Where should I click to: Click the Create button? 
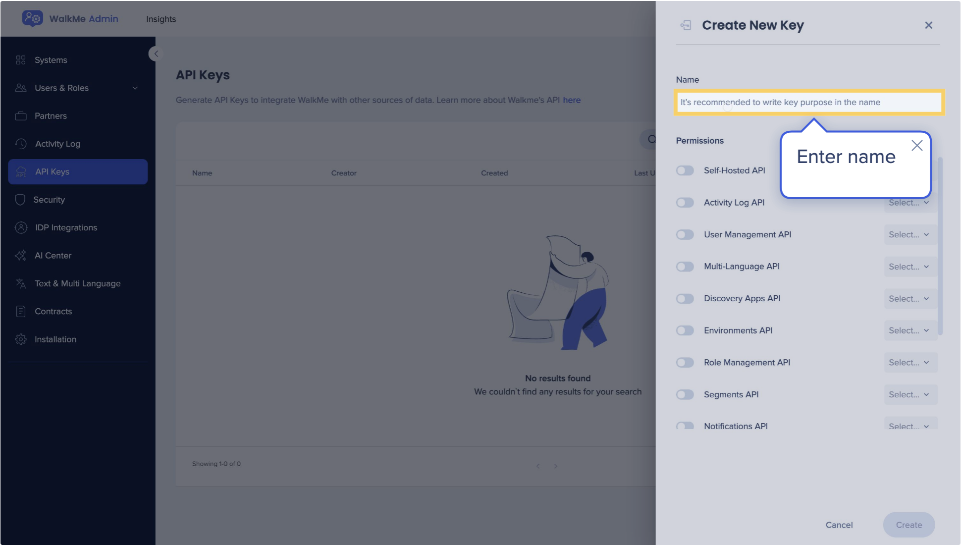pos(909,525)
